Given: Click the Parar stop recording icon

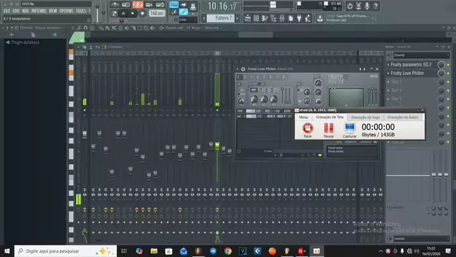Looking at the screenshot, I should tap(308, 129).
